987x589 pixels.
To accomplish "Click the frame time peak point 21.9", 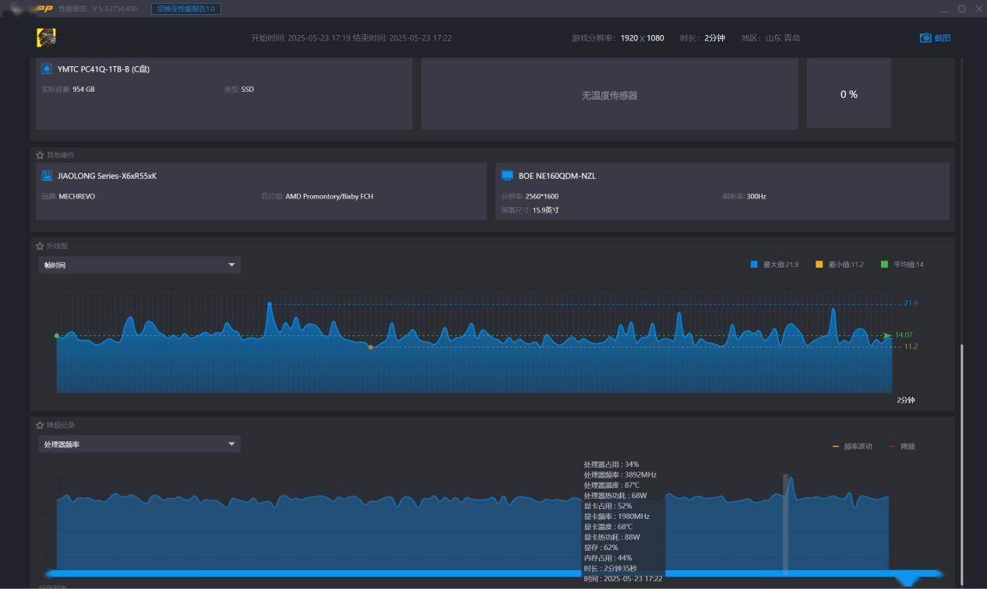I will coord(270,303).
